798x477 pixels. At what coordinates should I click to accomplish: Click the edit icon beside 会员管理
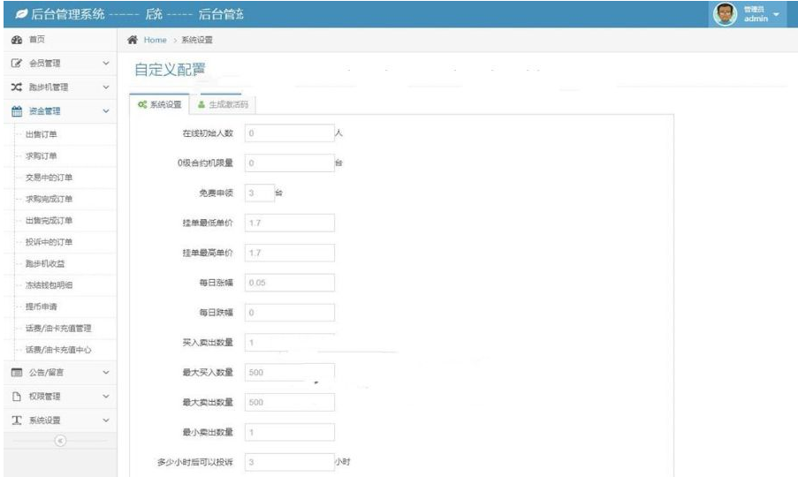(16, 64)
